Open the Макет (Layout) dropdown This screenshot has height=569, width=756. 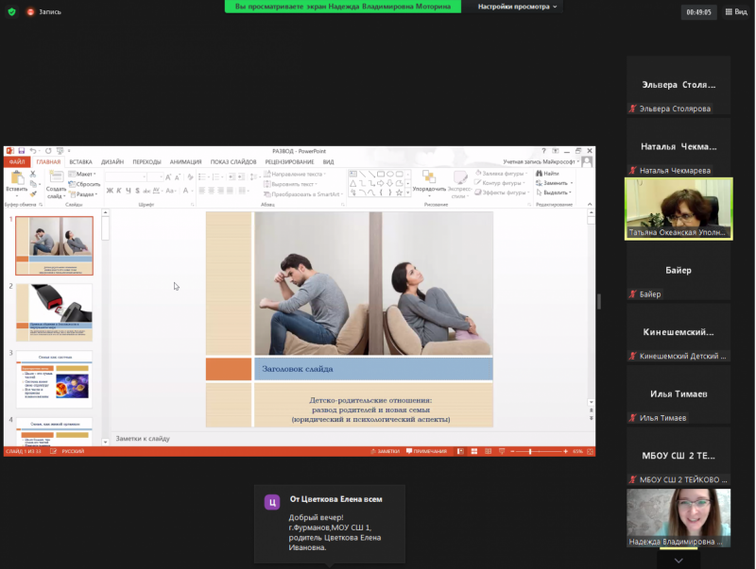click(x=84, y=175)
